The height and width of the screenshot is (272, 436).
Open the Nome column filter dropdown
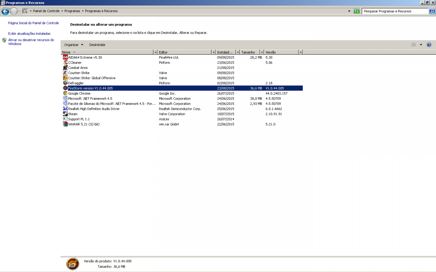tap(156, 52)
